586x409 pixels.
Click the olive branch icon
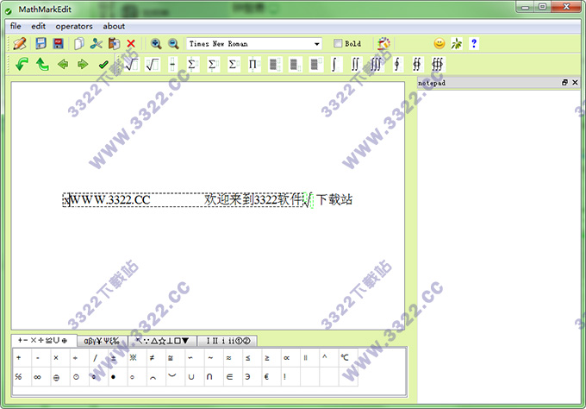pos(457,43)
